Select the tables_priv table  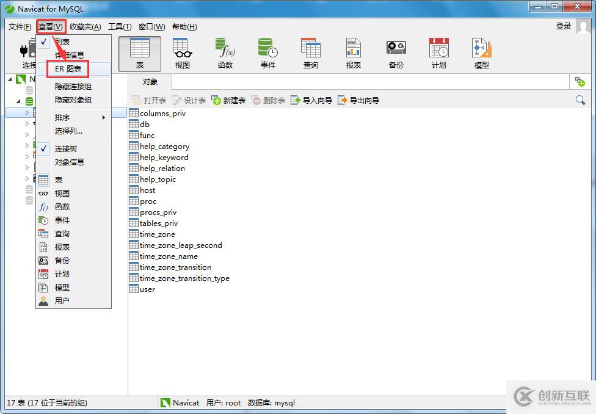pyautogui.click(x=153, y=223)
